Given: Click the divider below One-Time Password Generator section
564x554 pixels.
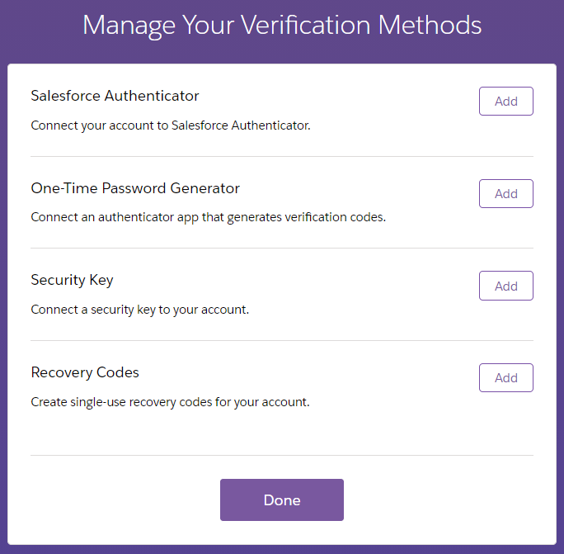Looking at the screenshot, I should pos(282,248).
